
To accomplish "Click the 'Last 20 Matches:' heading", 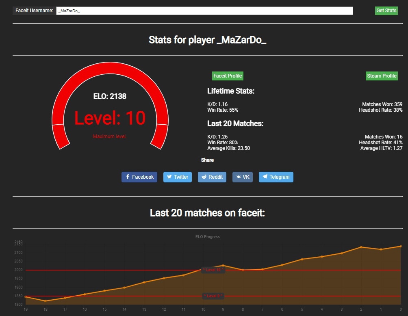I will pyautogui.click(x=235, y=123).
